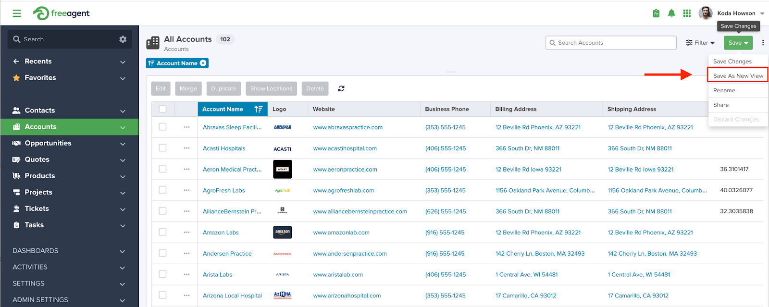Open Tasks in the sidebar
Screen dimensions: 769x307
pyautogui.click(x=69, y=225)
